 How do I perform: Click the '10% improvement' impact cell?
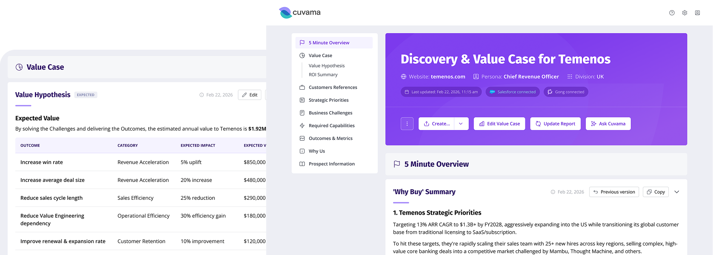[202, 241]
